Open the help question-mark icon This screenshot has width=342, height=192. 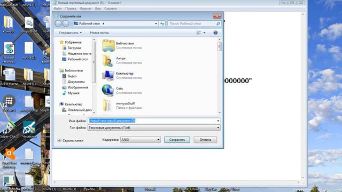pyautogui.click(x=215, y=33)
